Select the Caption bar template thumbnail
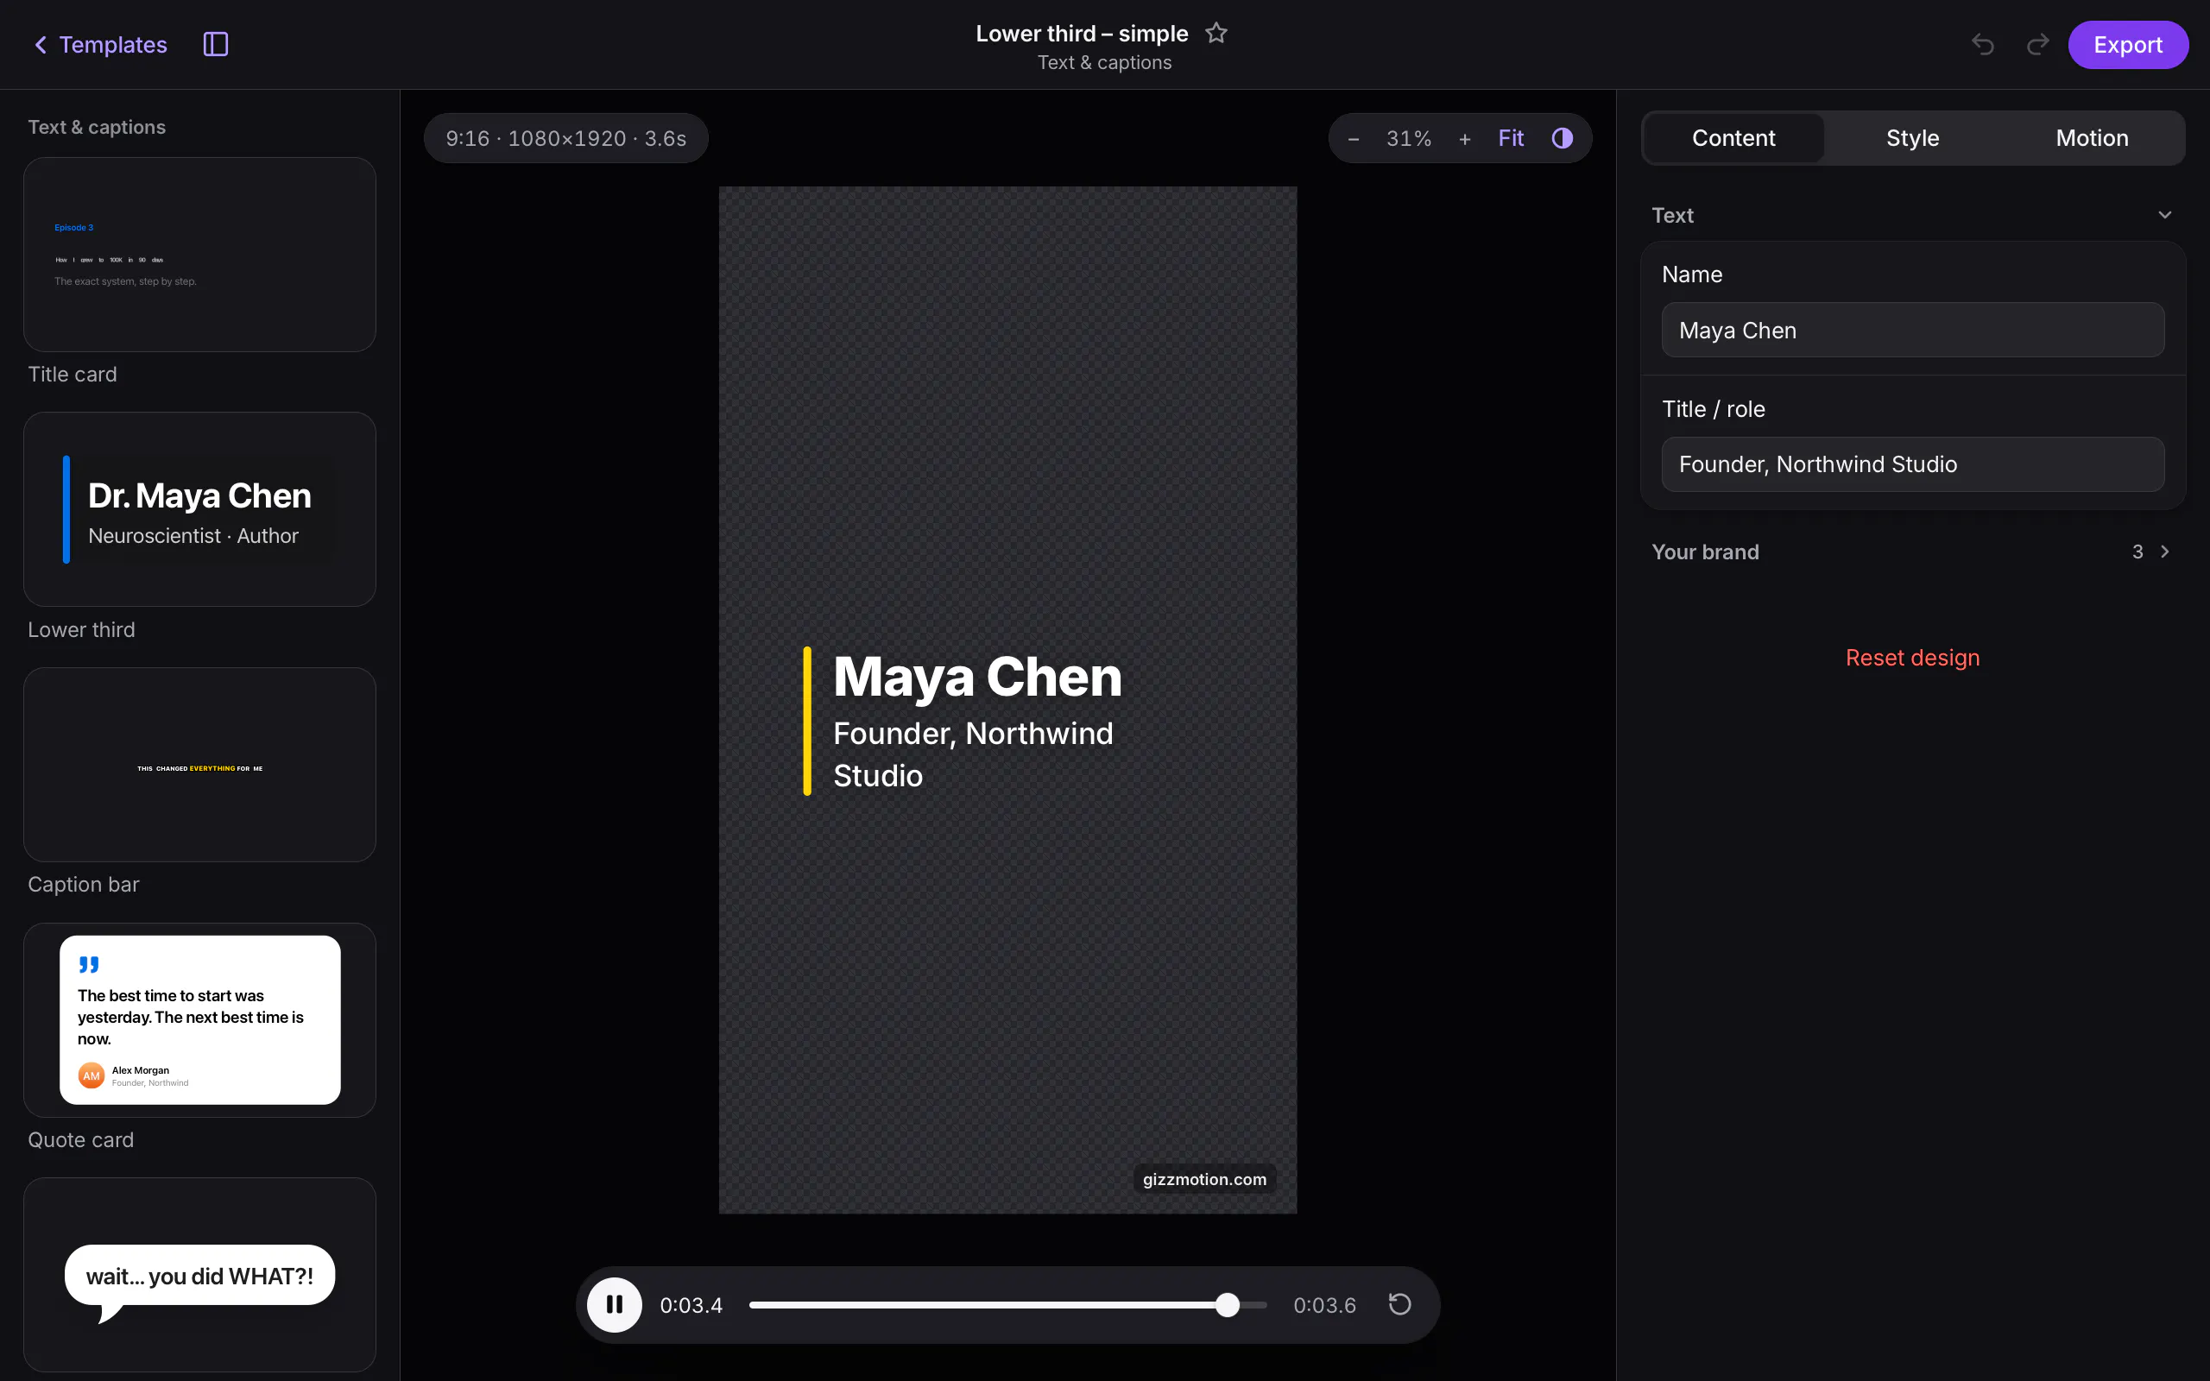This screenshot has height=1381, width=2210. point(200,765)
